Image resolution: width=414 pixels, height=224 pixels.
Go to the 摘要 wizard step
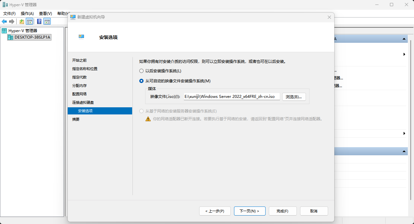[x=76, y=119]
